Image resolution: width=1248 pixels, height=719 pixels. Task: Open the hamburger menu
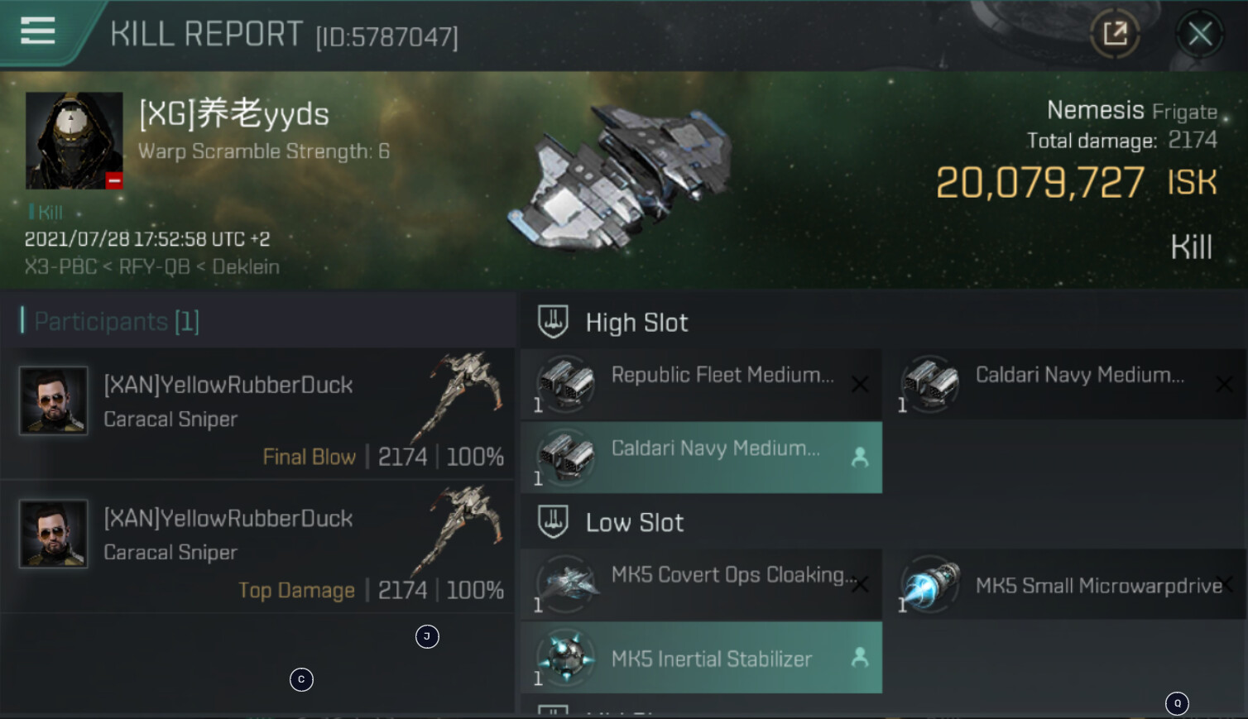click(x=37, y=31)
